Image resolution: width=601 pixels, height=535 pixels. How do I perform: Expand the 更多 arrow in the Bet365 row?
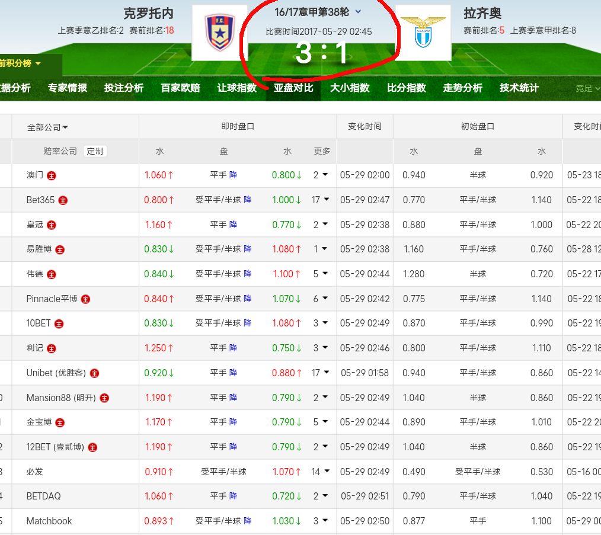tap(325, 200)
